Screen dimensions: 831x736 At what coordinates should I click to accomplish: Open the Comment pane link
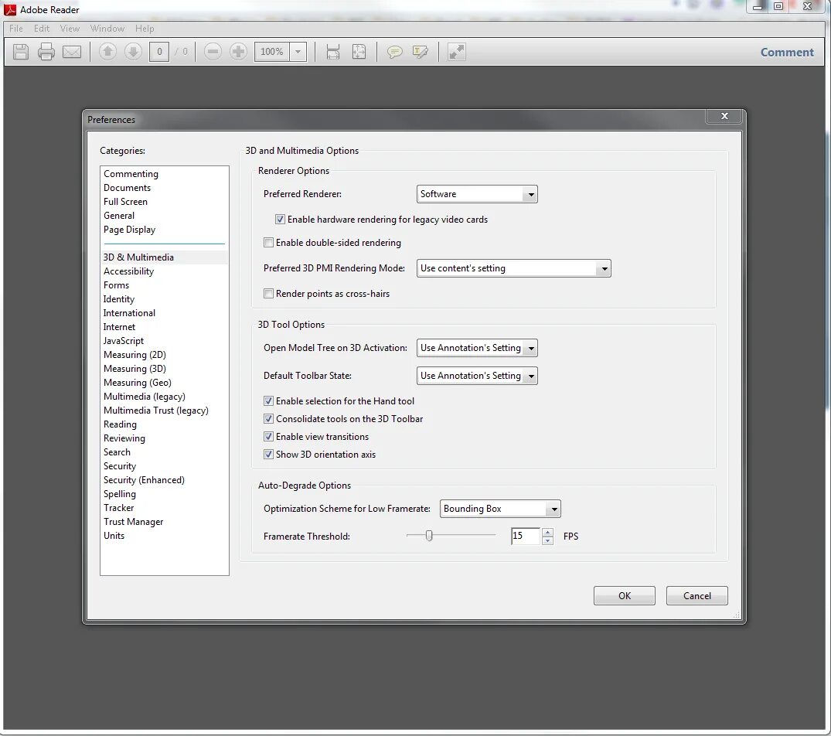pyautogui.click(x=787, y=52)
